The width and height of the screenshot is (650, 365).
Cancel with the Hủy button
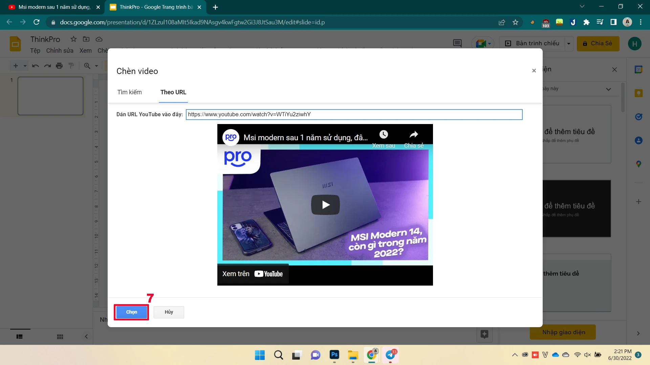tap(169, 312)
